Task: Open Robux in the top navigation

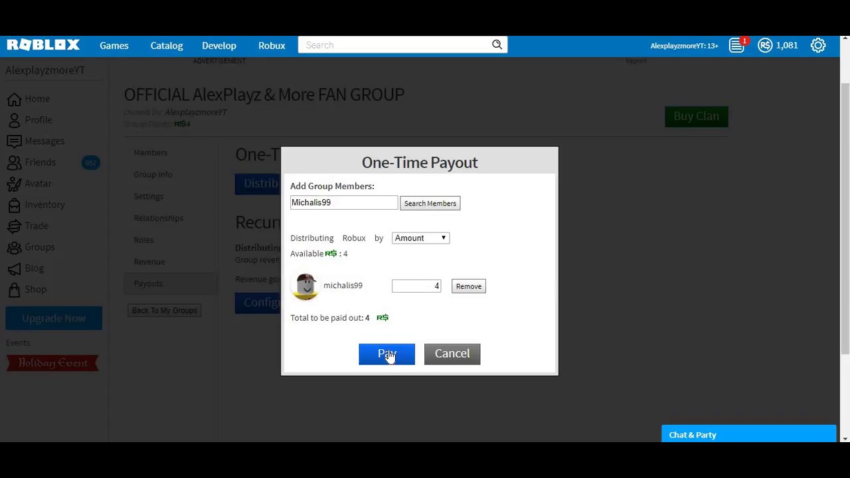Action: click(272, 45)
